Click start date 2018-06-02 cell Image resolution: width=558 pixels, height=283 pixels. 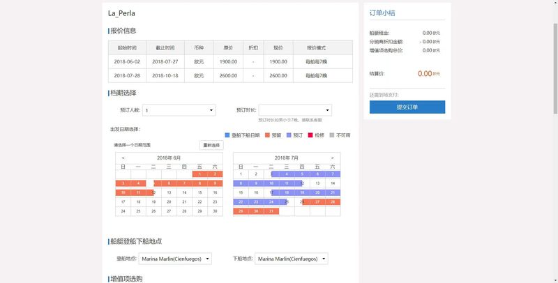pos(127,61)
